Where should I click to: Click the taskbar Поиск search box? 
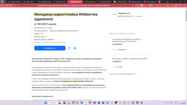coord(53,103)
